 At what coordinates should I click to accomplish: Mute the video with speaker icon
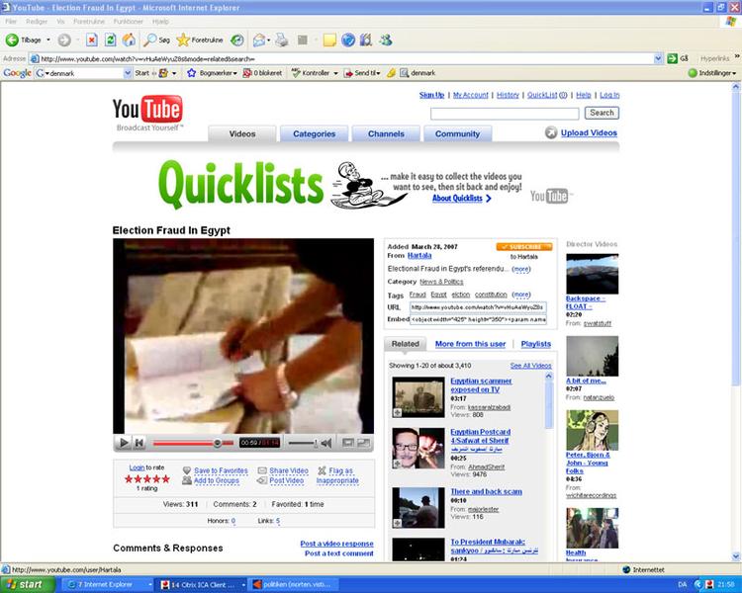pyautogui.click(x=326, y=443)
